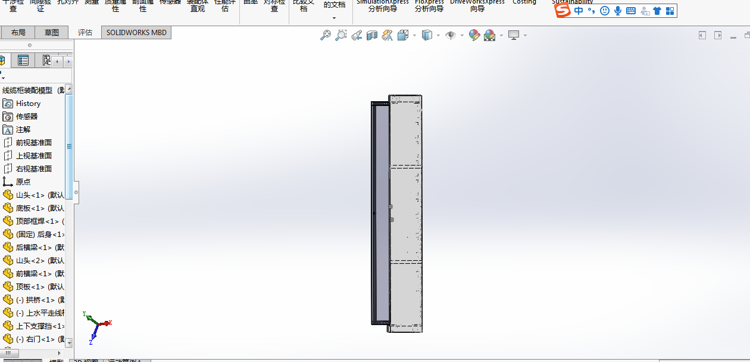Screen dimensions: 750x362
Task: Select the 底板<1> component
Action: [34, 208]
